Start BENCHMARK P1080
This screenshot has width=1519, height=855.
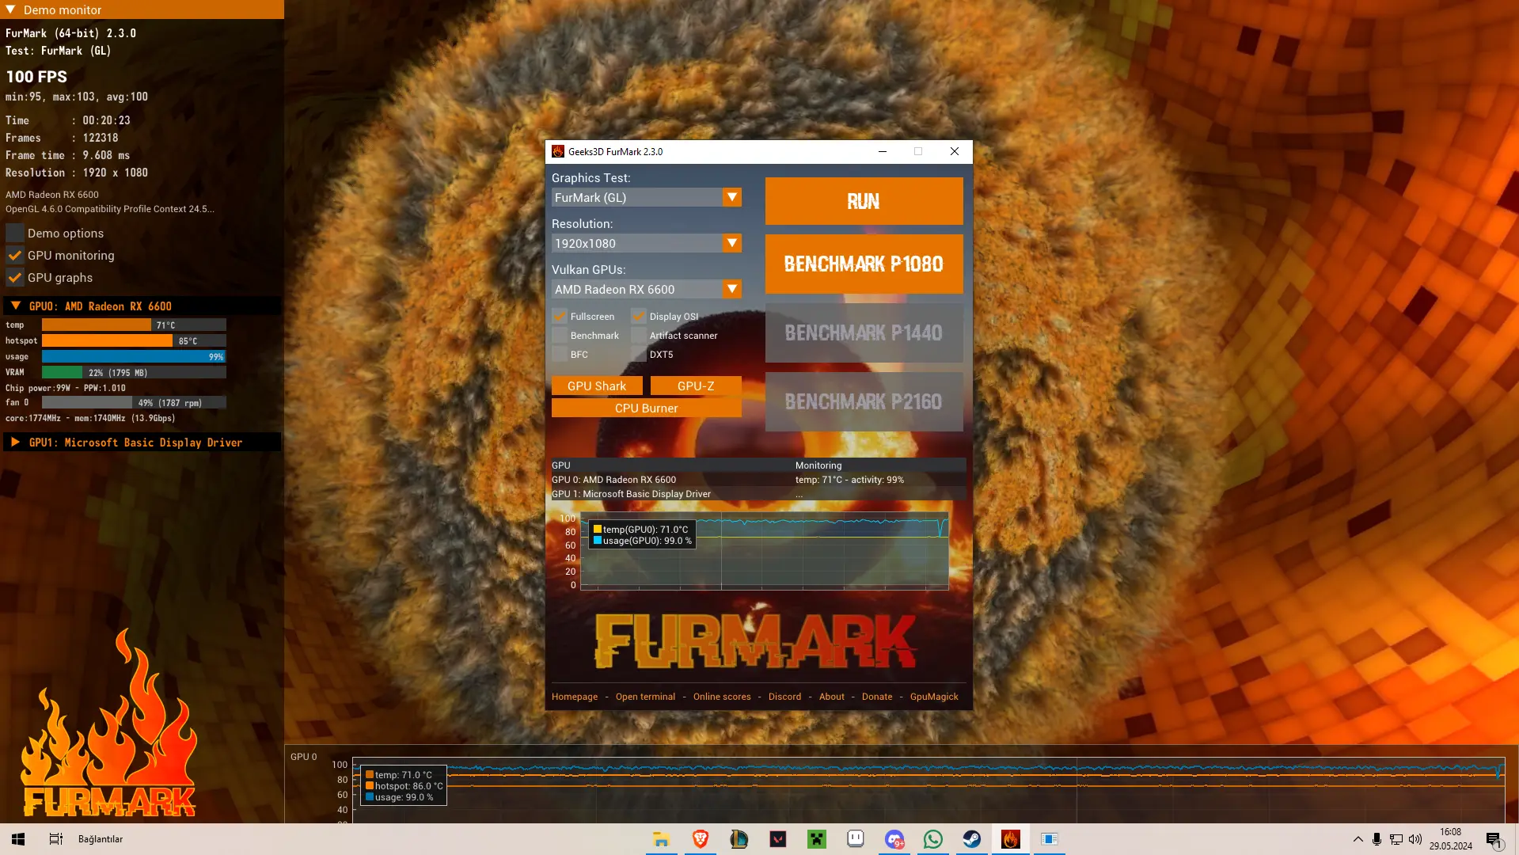pyautogui.click(x=864, y=264)
